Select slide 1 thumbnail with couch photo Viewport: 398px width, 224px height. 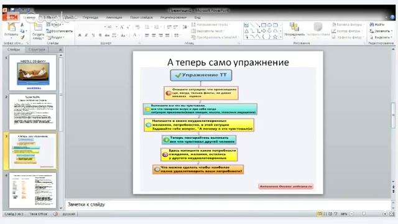(x=33, y=73)
